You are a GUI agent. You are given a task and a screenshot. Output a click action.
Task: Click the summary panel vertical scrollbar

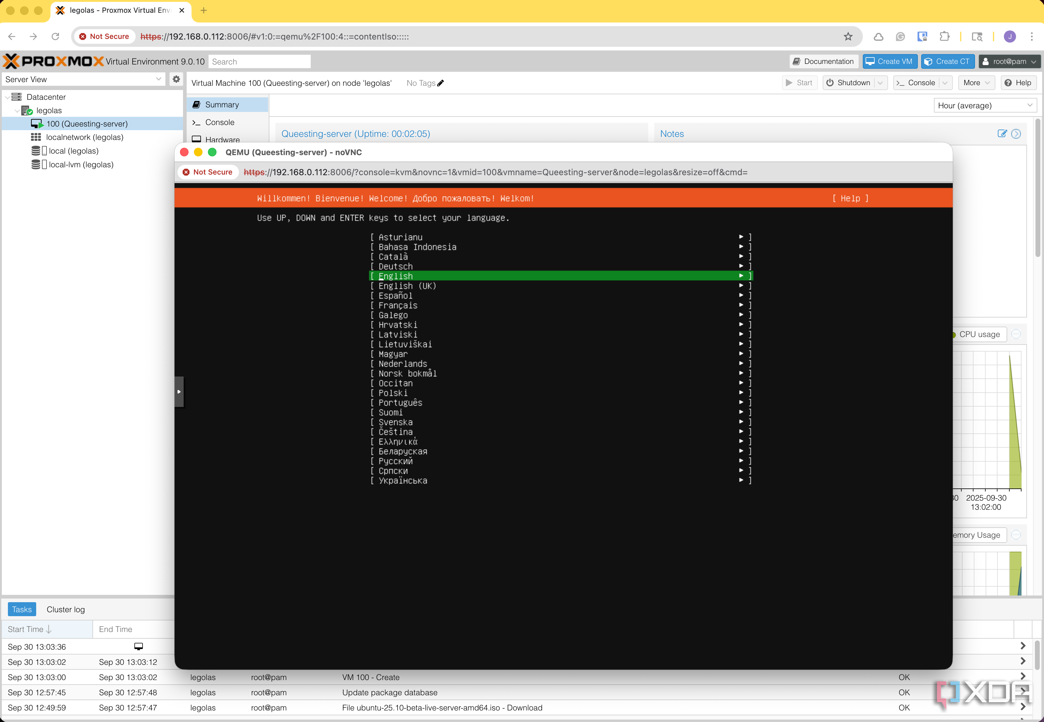(1038, 188)
